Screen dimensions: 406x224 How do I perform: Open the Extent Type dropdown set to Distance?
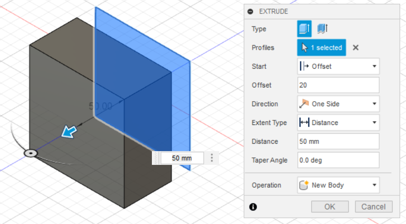click(338, 122)
